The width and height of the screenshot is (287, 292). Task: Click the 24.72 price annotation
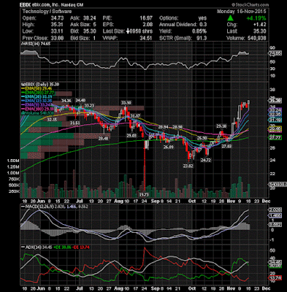click(x=205, y=160)
